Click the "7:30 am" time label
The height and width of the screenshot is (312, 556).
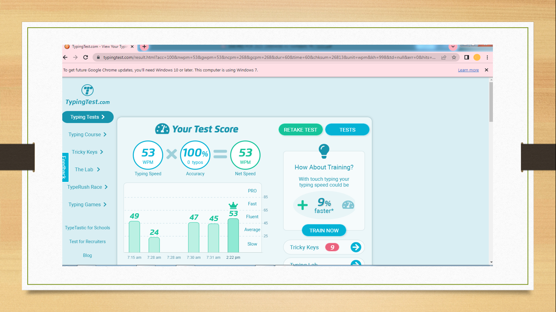click(194, 258)
